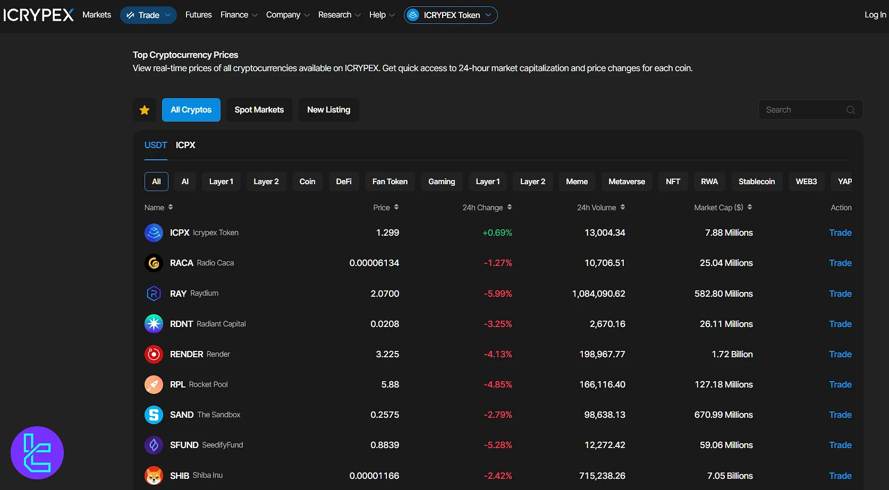Trade the ICPX token

(840, 233)
